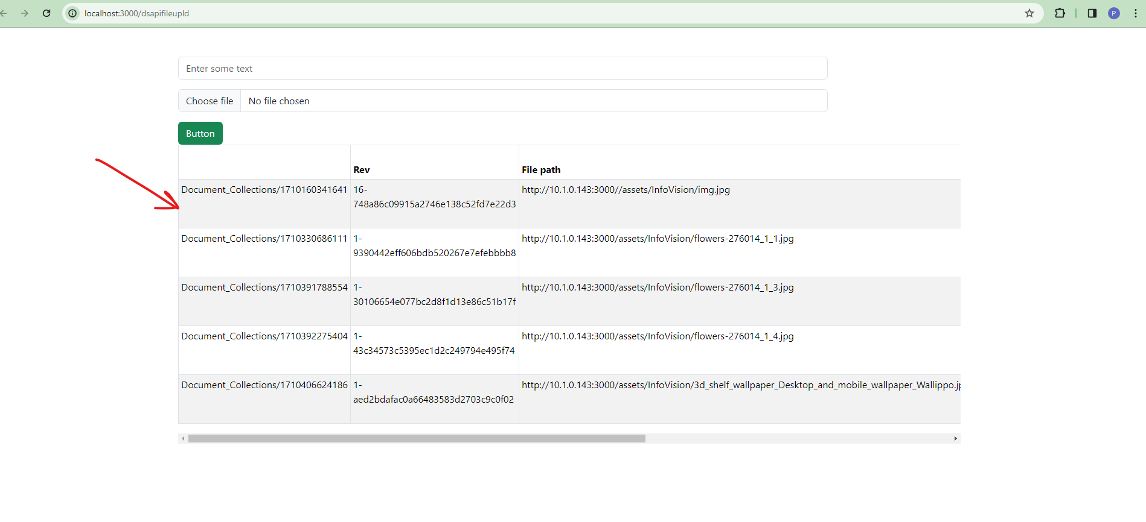Click the browser forward arrow
Screen dimensions: 1146x522
pyautogui.click(x=25, y=13)
